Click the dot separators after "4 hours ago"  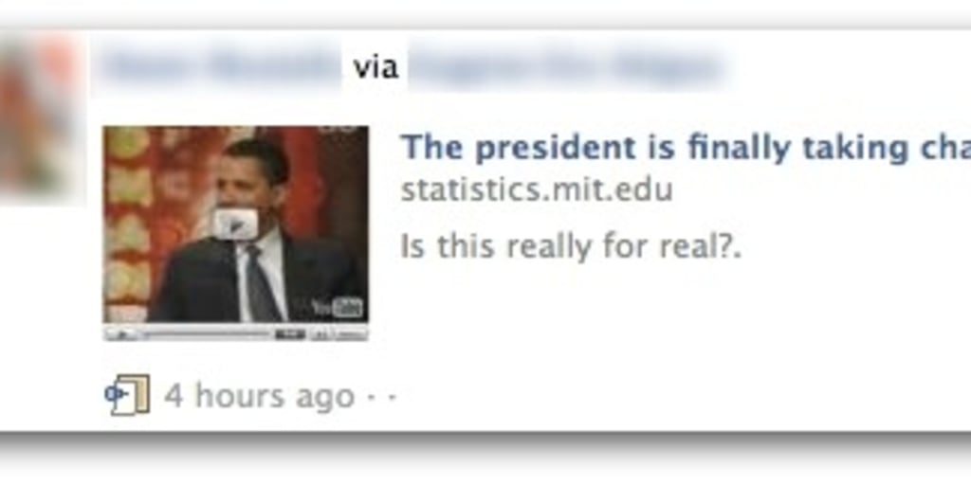click(381, 397)
